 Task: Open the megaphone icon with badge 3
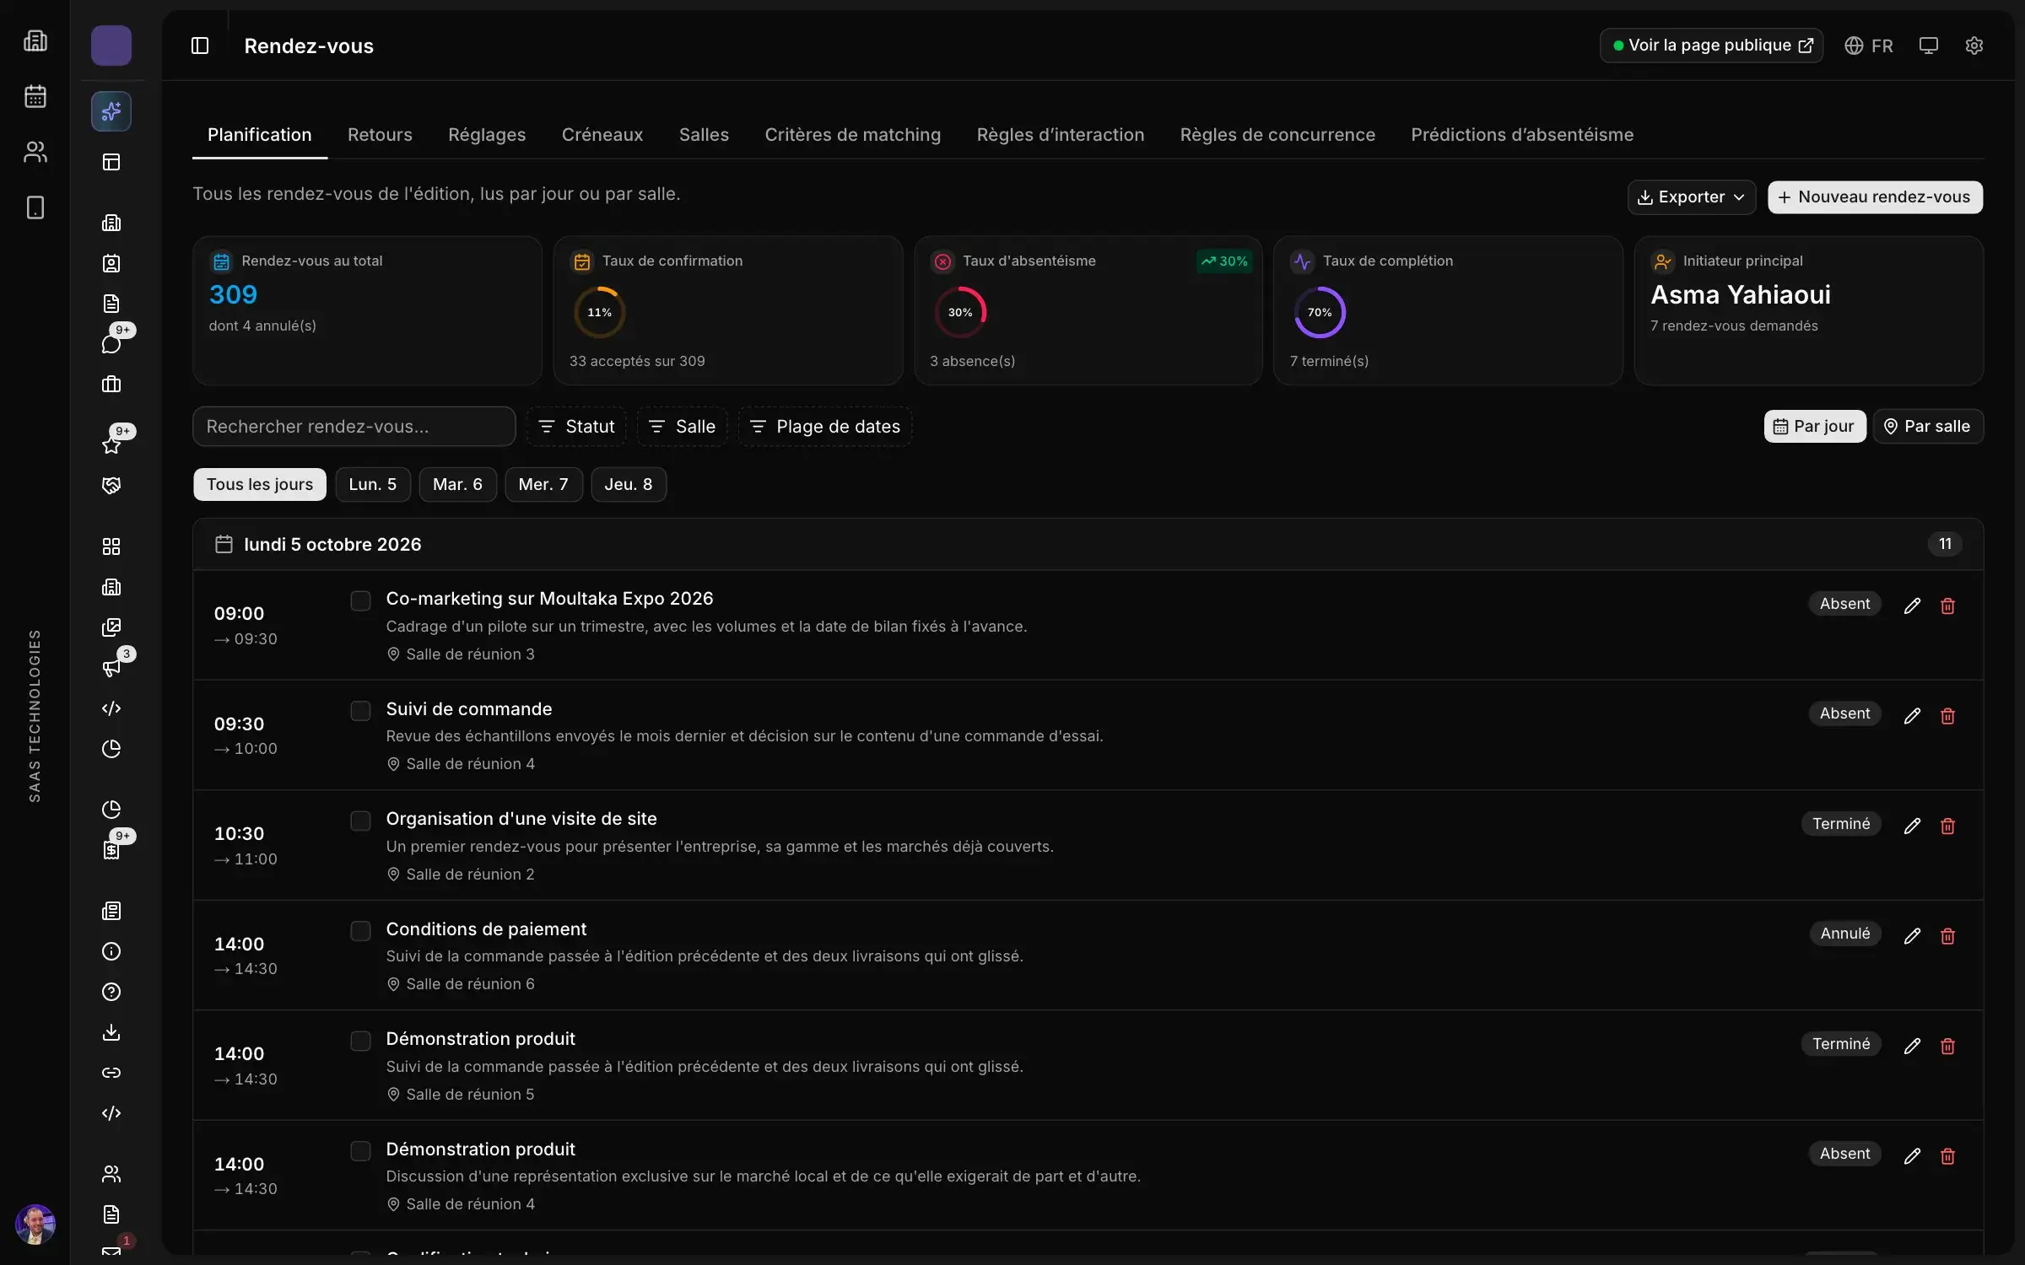click(x=111, y=668)
